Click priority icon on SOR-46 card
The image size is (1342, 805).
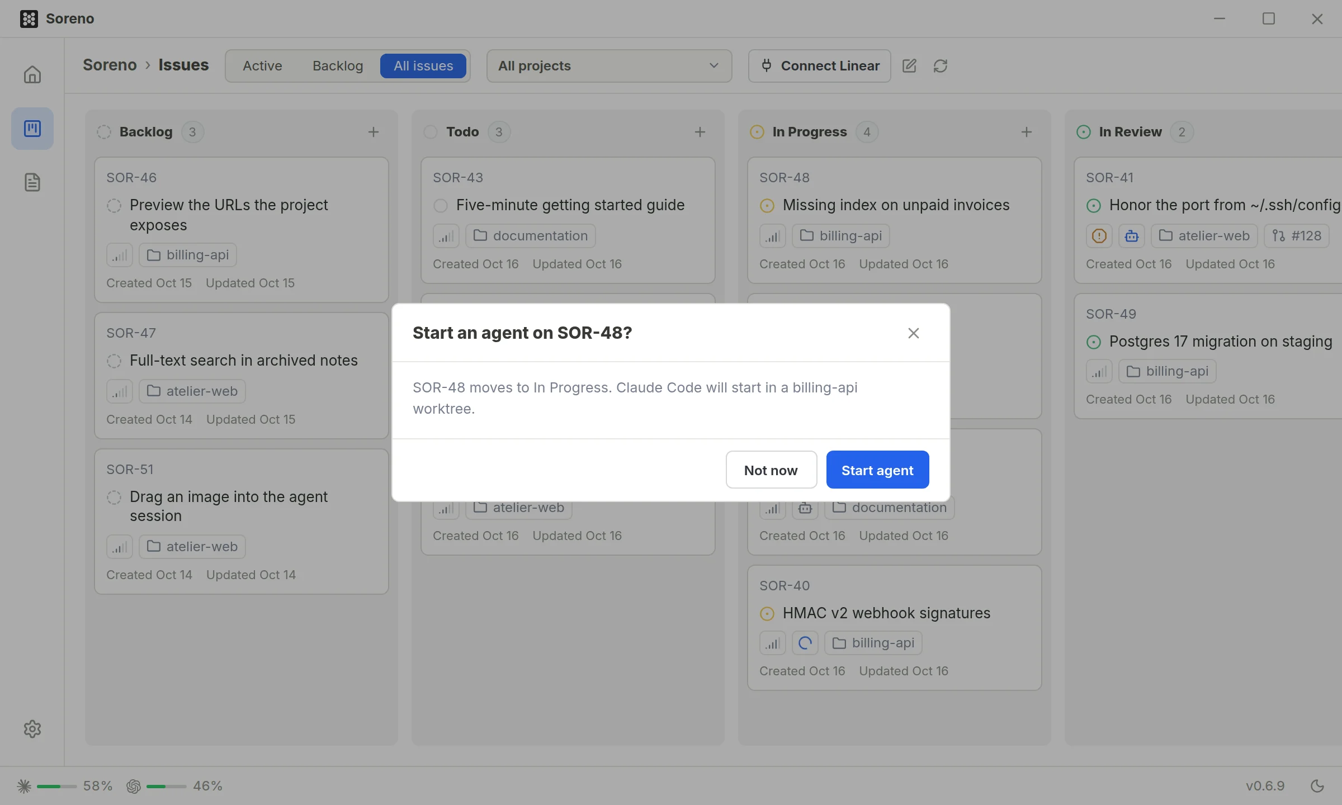click(120, 255)
